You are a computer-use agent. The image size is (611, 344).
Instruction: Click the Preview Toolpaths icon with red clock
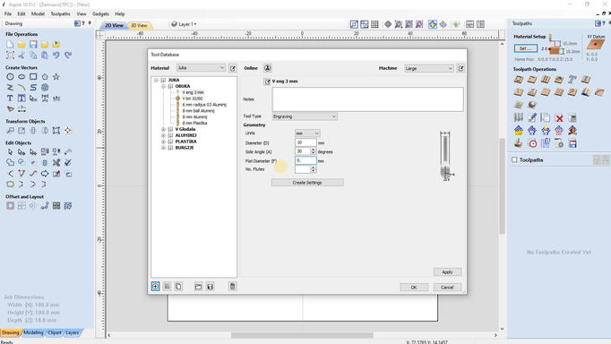point(532,143)
